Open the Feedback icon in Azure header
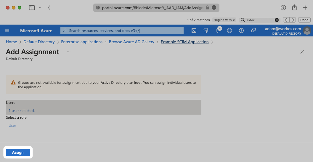The height and width of the screenshot is (162, 313). point(253,31)
